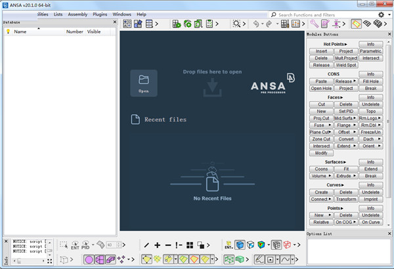Open the dropdown arrow beside the undo icon
Screen dimensions: 394x269
tap(262, 24)
